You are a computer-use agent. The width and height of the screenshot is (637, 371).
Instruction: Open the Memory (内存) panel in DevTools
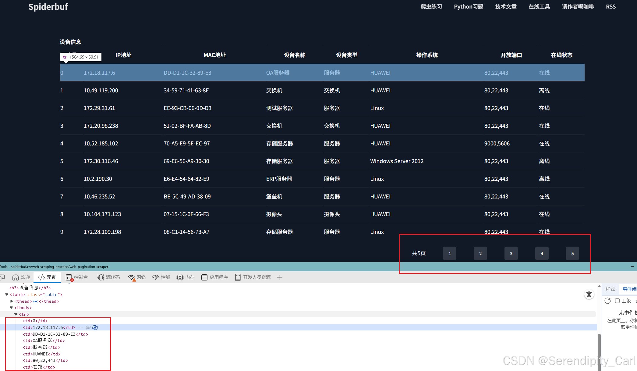(185, 277)
